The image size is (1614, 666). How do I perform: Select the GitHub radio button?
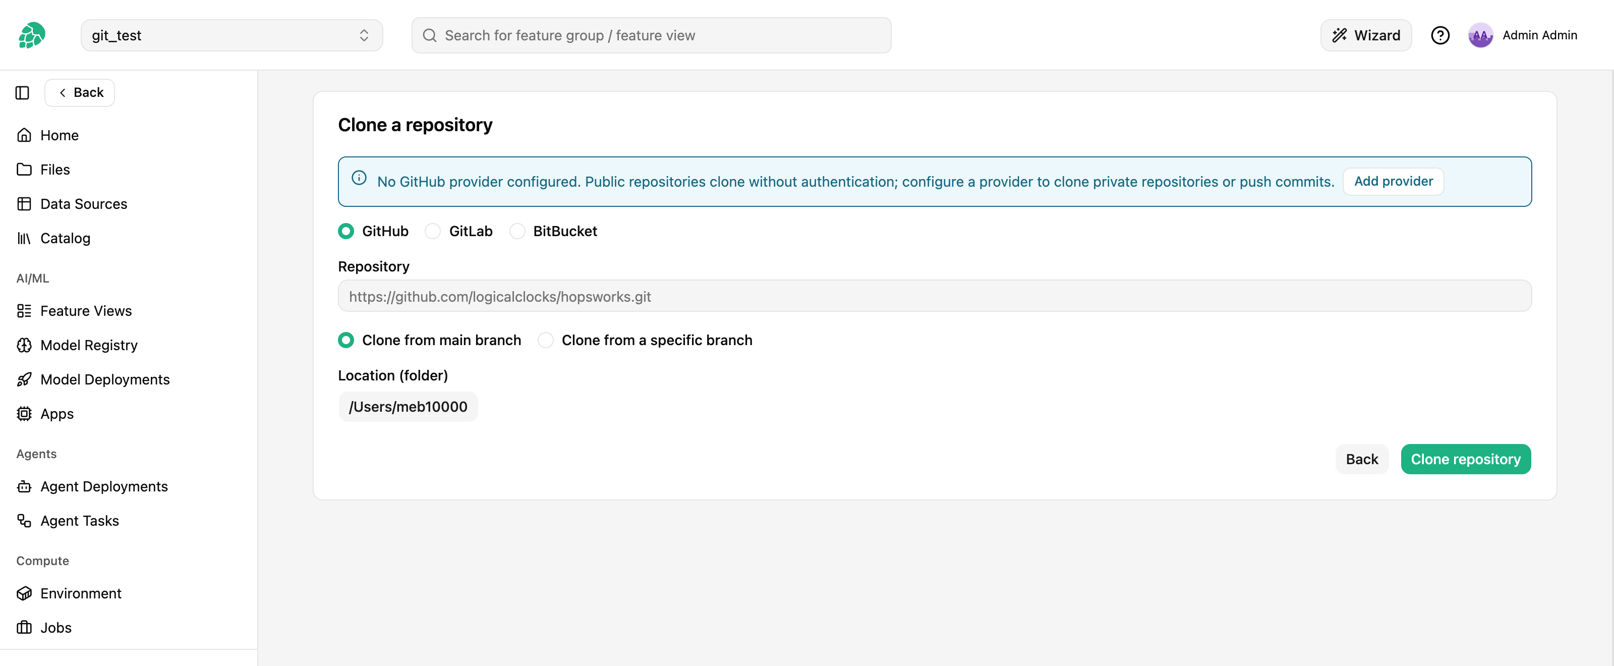point(346,231)
